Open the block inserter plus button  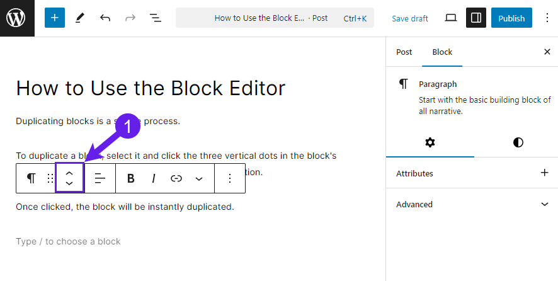click(54, 18)
